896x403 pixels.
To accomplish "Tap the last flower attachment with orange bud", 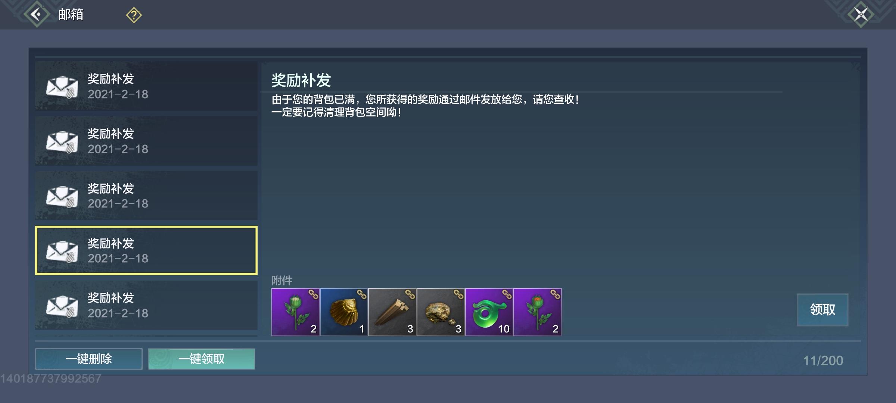I will (x=538, y=312).
